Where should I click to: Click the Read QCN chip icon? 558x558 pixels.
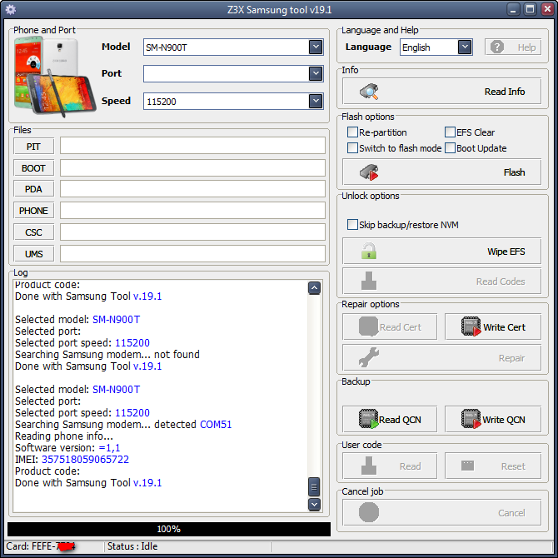point(368,419)
